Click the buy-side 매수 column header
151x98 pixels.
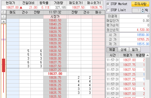(99, 12)
